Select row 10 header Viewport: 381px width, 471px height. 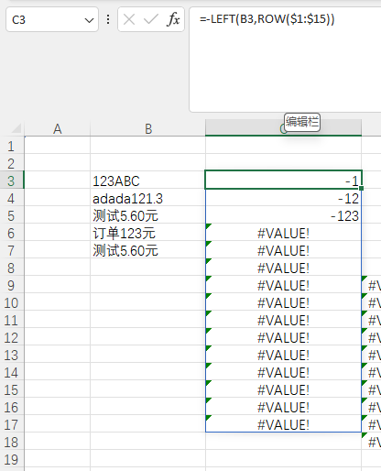coord(12,303)
